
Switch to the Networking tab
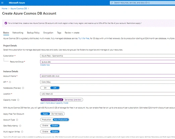click(x=18, y=33)
